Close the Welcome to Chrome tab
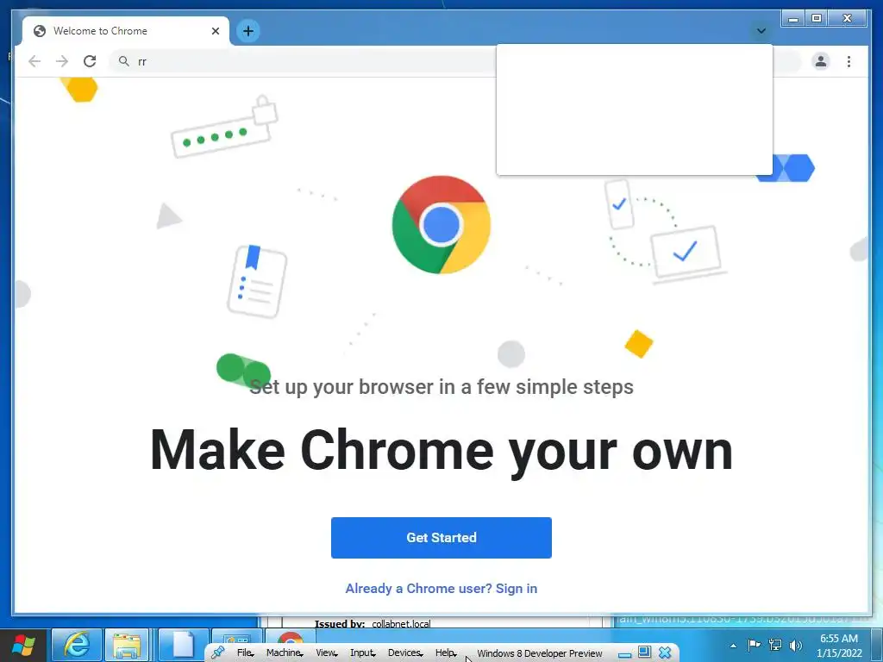The image size is (883, 662). 215,31
